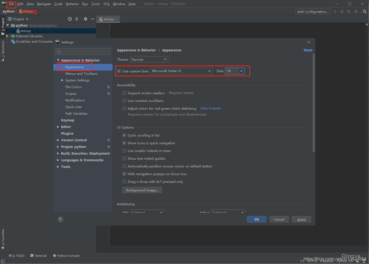369x264 pixels.
Task: Expand System Settings tree node
Action: pyautogui.click(x=62, y=80)
